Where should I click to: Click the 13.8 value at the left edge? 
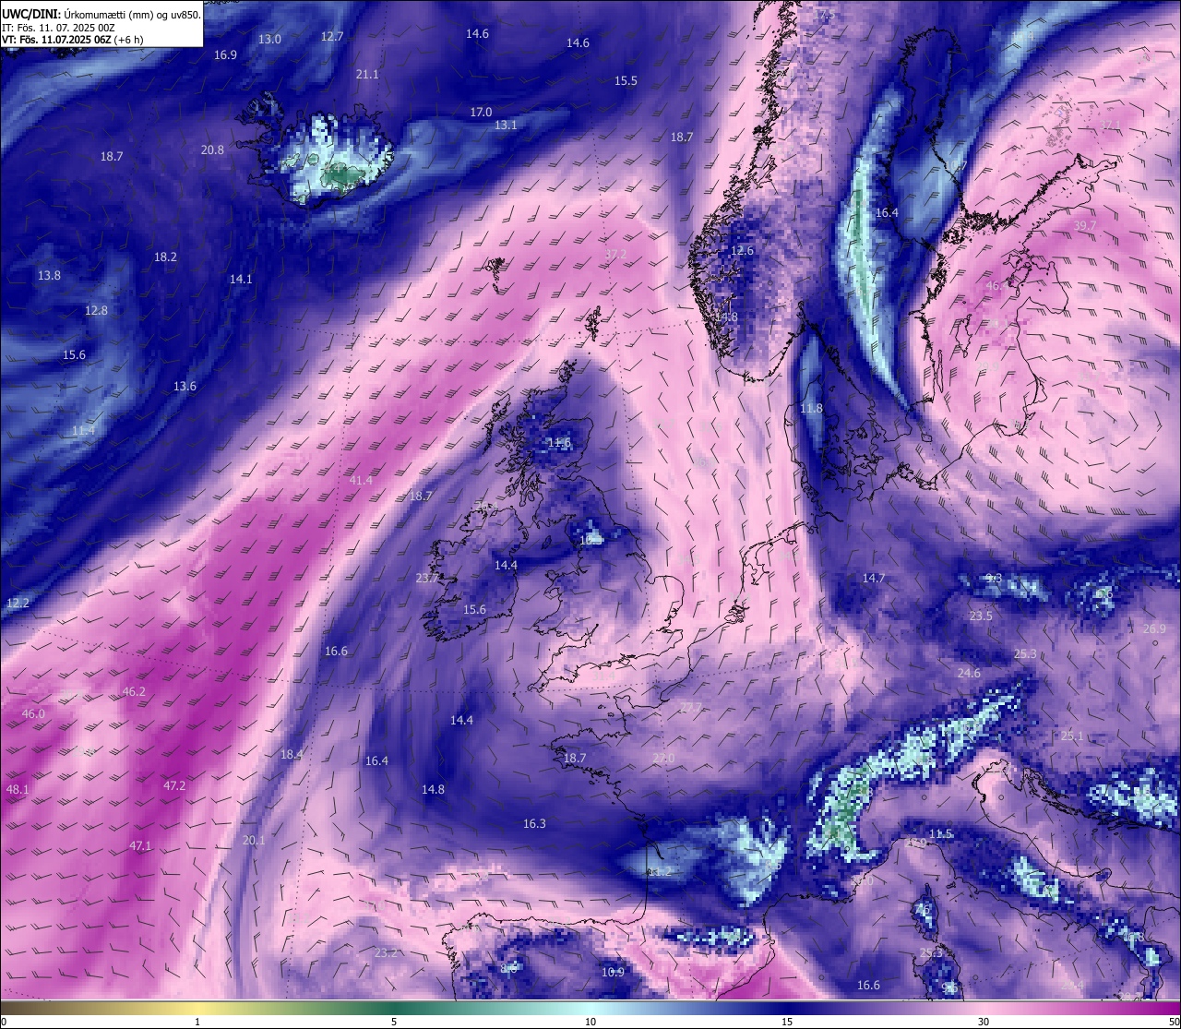coord(49,276)
